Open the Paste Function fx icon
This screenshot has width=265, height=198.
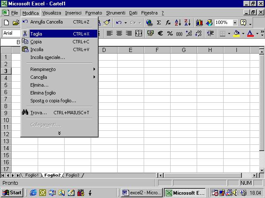click(168, 22)
